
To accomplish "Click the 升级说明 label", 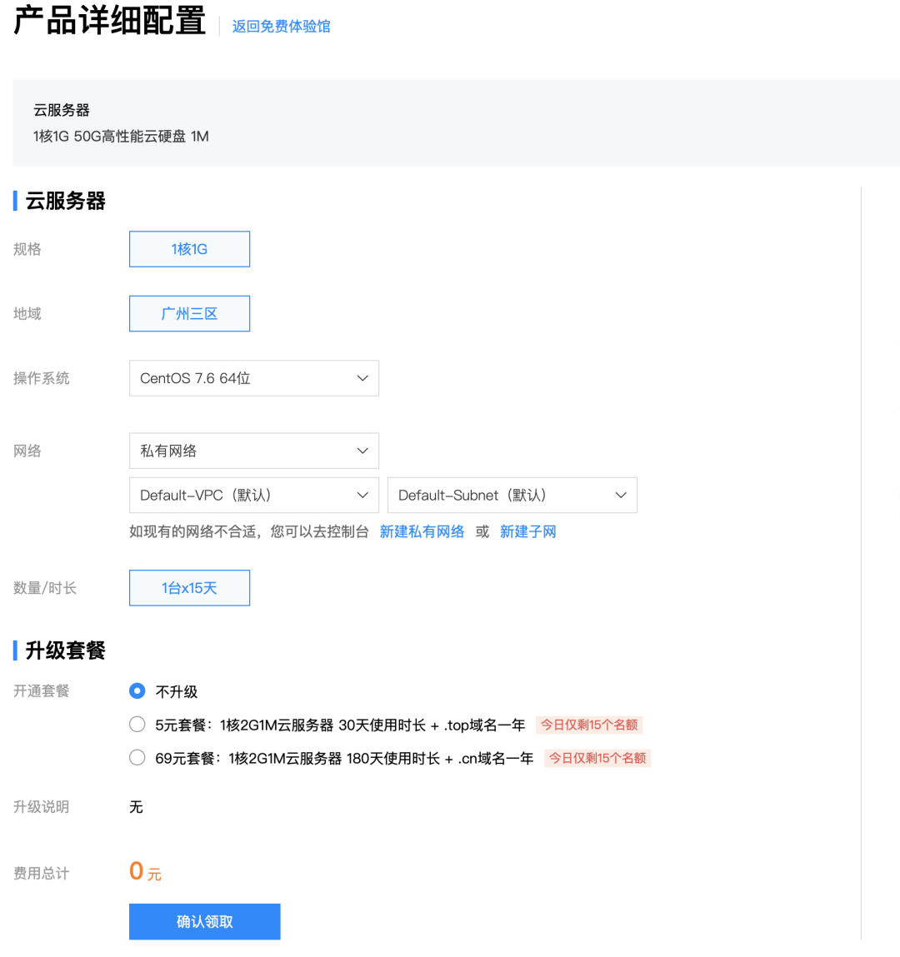I will tap(42, 807).
